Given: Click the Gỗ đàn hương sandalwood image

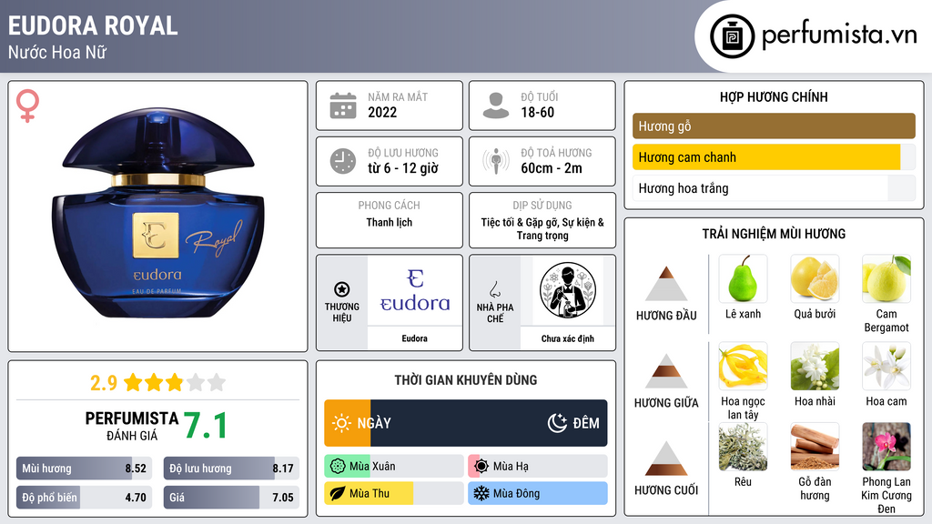Looking at the screenshot, I should (x=815, y=447).
